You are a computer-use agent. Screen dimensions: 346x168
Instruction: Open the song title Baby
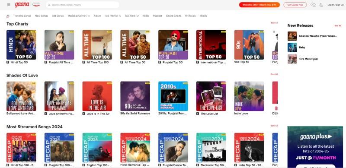pyautogui.click(x=302, y=48)
